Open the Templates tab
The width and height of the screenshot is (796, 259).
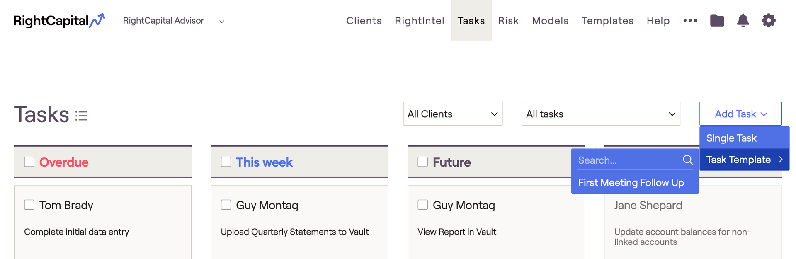click(607, 21)
